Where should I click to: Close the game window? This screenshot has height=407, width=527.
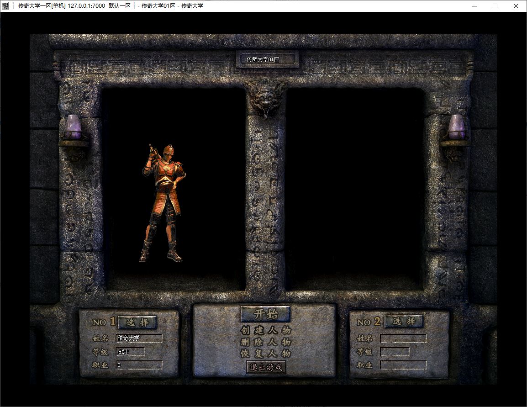click(x=516, y=6)
